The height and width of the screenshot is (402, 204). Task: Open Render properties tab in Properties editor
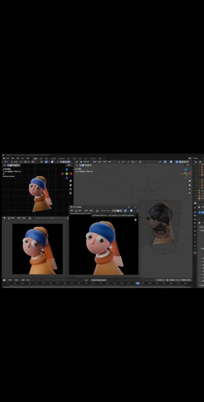(x=195, y=212)
